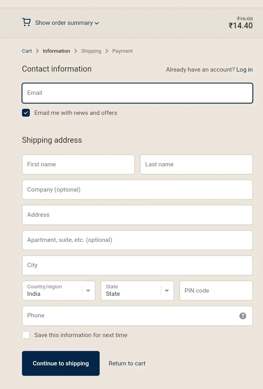Click the Apartment, suite, etc. field
Image resolution: width=263 pixels, height=389 pixels.
click(137, 240)
